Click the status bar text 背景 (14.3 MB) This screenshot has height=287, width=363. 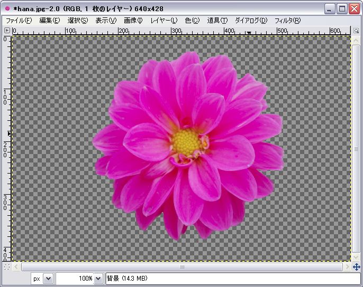127,279
